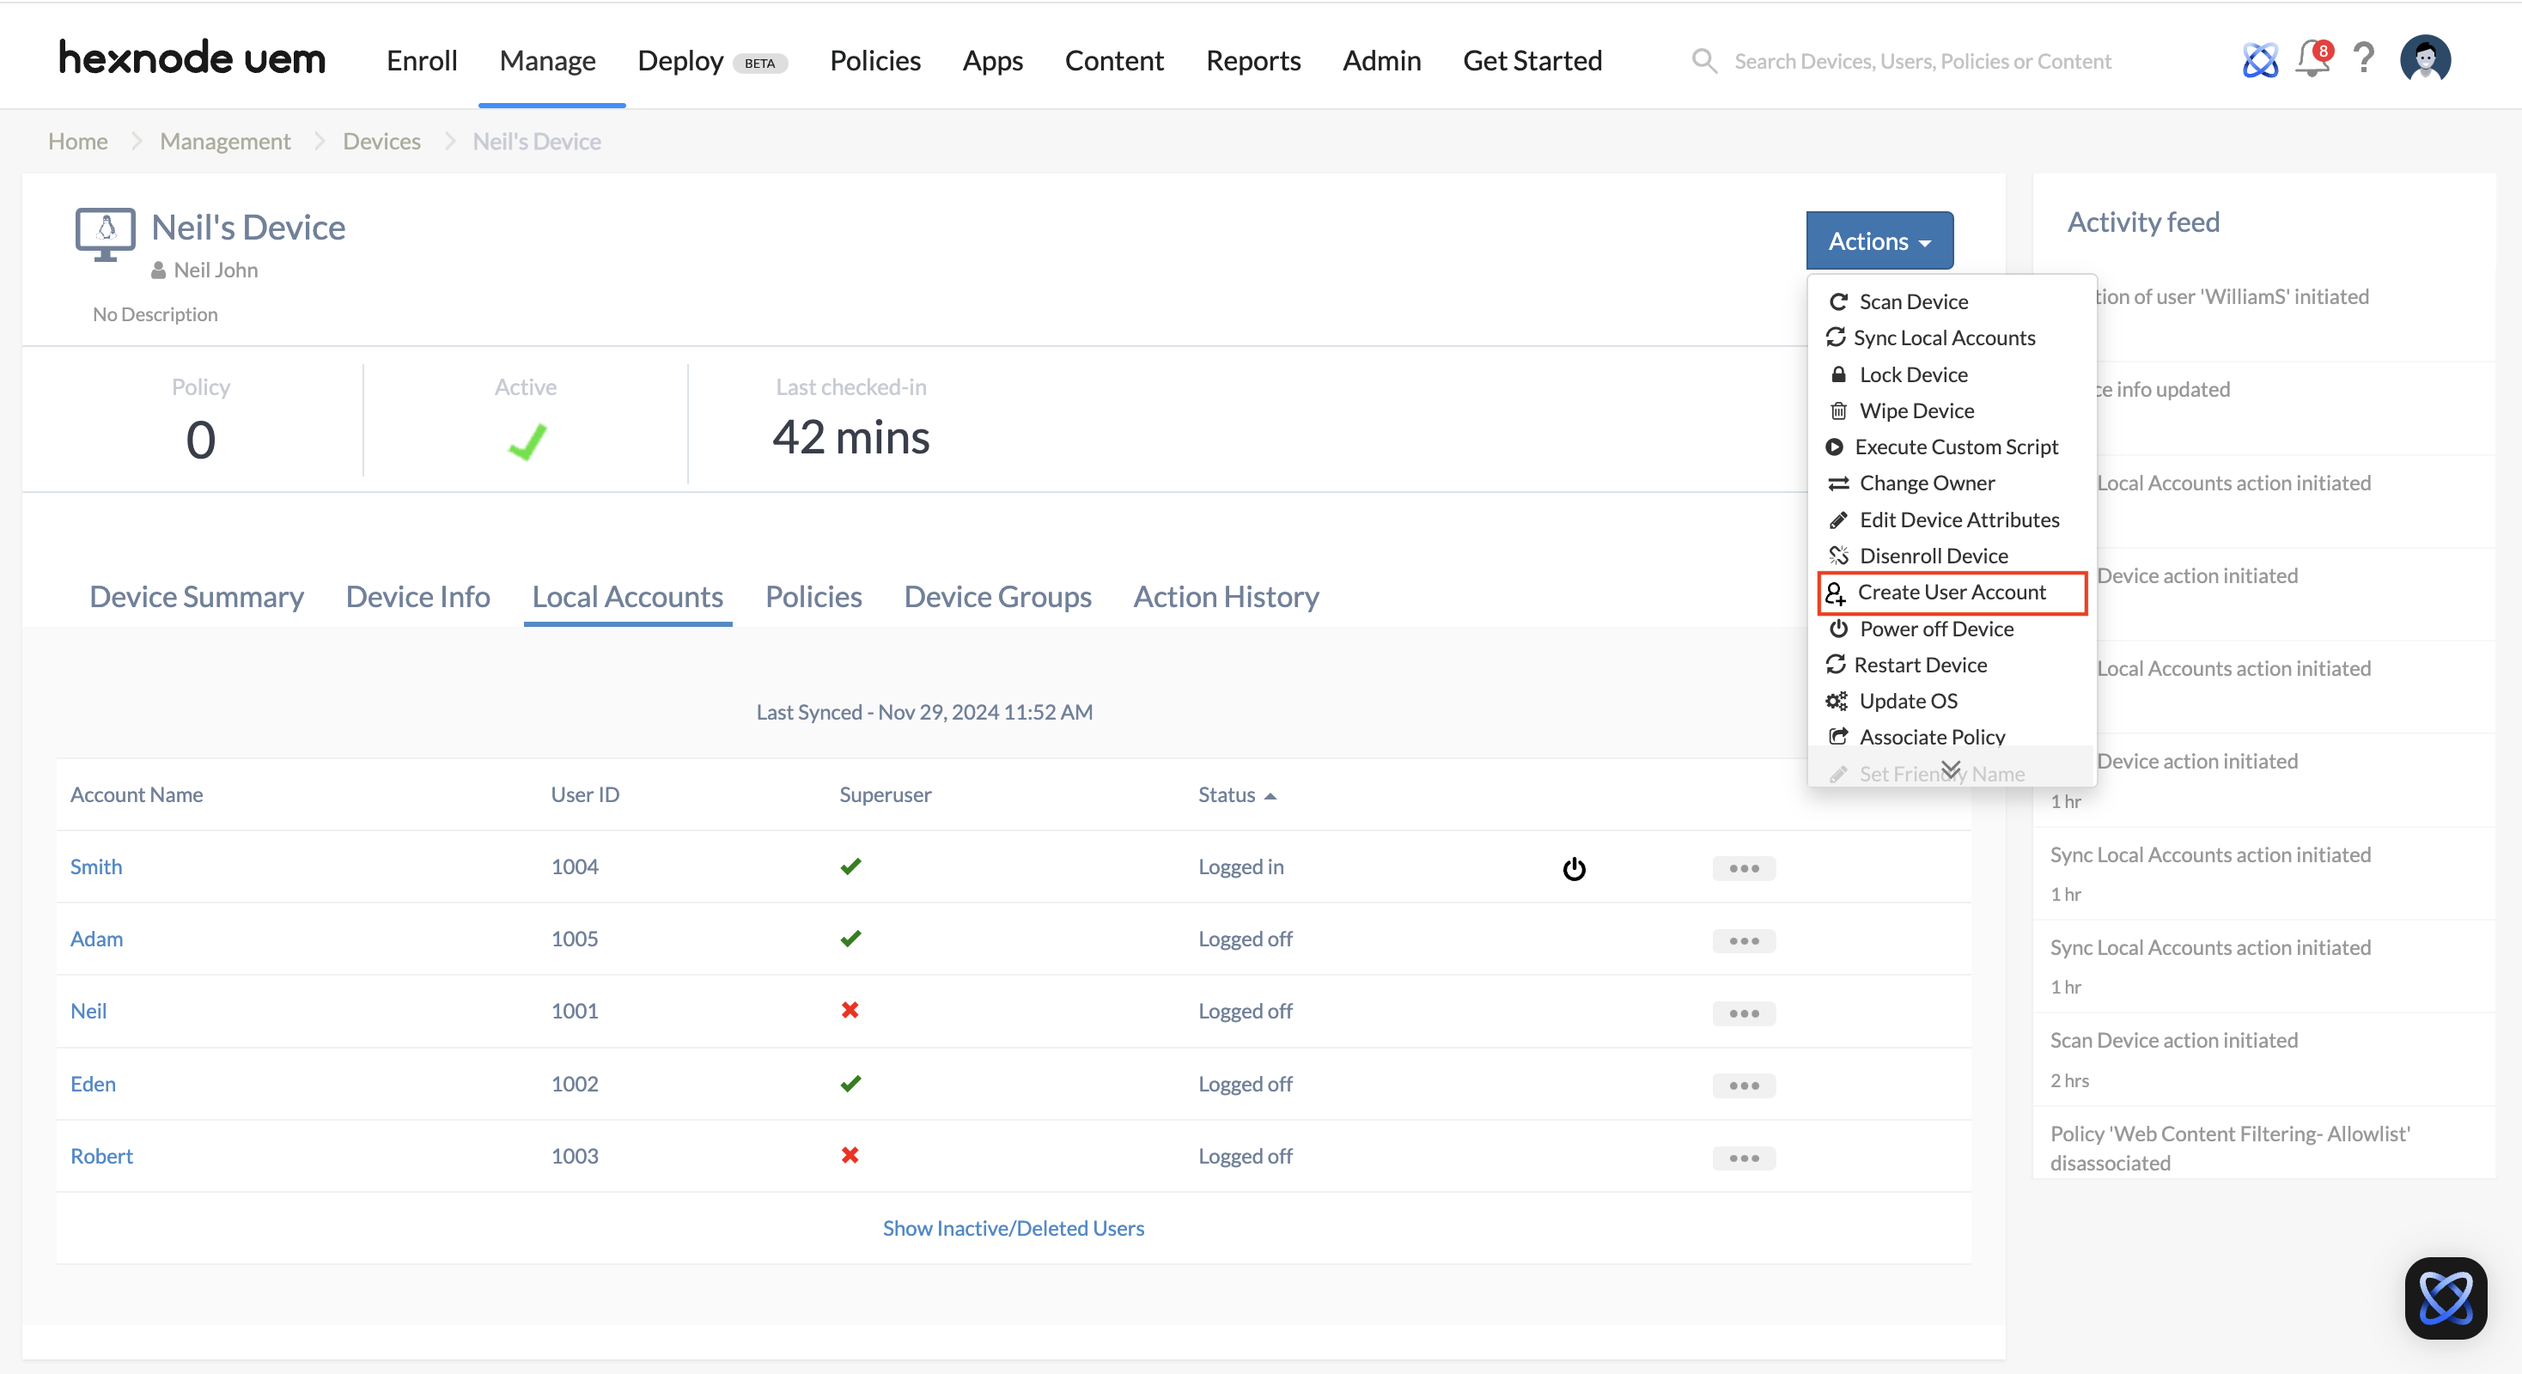Expand more actions via double chevron
The image size is (2522, 1374).
[x=1950, y=769]
